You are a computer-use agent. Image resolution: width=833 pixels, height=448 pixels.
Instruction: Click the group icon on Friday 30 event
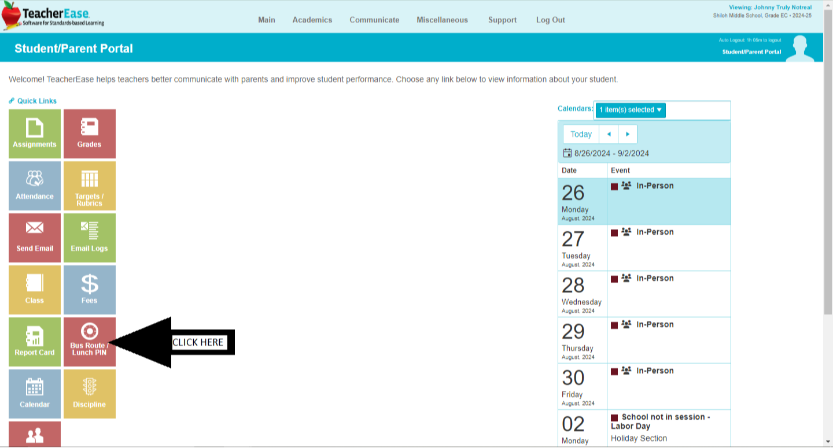point(626,371)
